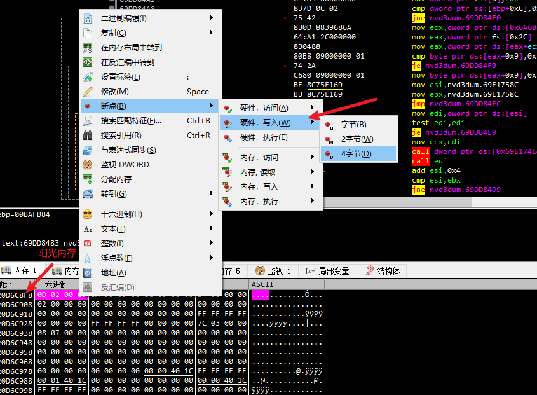The height and width of the screenshot is (395, 537).
Task: Expand the 复制 submenu arrow
Action: 212,32
